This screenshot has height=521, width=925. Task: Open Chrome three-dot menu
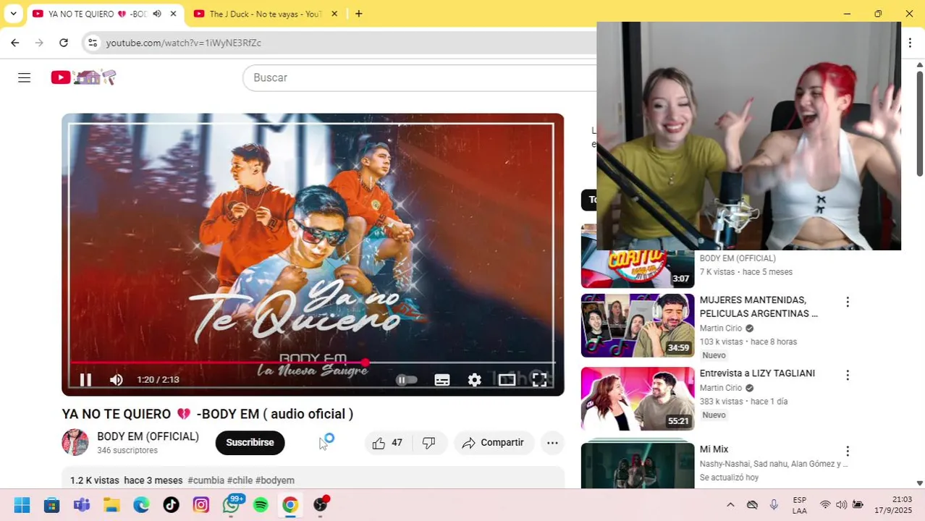point(910,43)
